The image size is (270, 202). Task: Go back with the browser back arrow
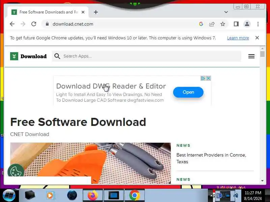click(12, 24)
